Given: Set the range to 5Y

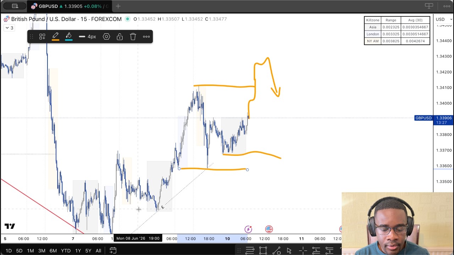Looking at the screenshot, I should pyautogui.click(x=88, y=251).
